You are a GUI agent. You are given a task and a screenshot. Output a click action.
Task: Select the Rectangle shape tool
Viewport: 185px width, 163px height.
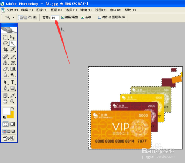click(13, 88)
